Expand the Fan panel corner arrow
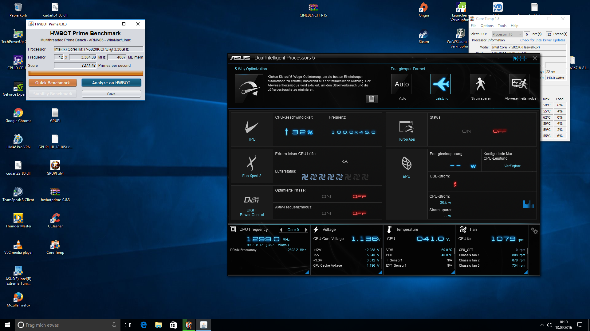Viewport: 590px width, 331px height. tap(525, 272)
